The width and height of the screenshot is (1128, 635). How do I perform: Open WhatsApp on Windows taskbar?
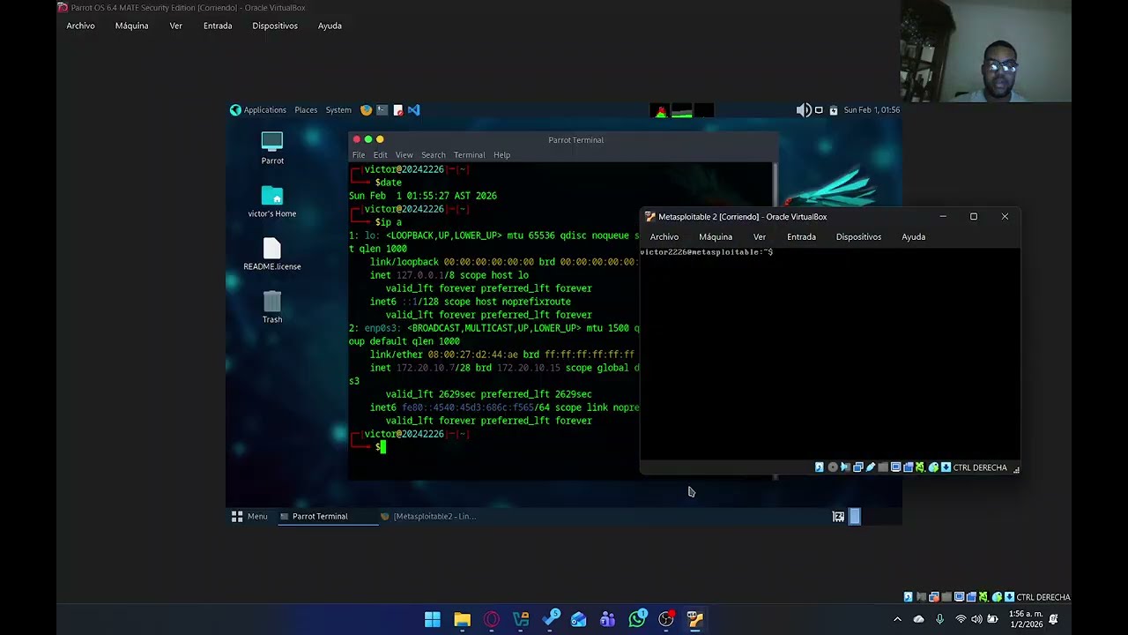[x=637, y=620]
